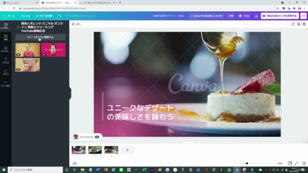The image size is (308, 173).
Task: Click the Windows taskbar search box
Action: [x=35, y=170]
